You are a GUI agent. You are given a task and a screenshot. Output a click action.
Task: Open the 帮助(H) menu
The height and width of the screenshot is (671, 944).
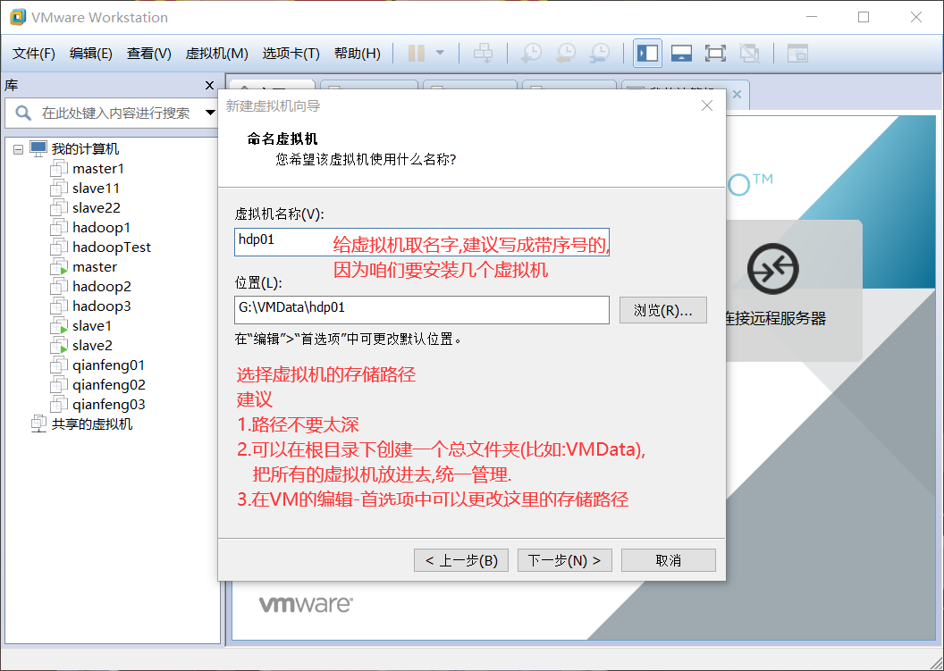357,54
